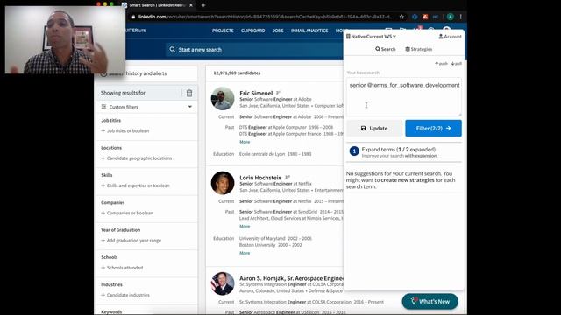The image size is (561, 315).
Task: Click the red extension icon in Chrome toolbar
Action: [425, 17]
